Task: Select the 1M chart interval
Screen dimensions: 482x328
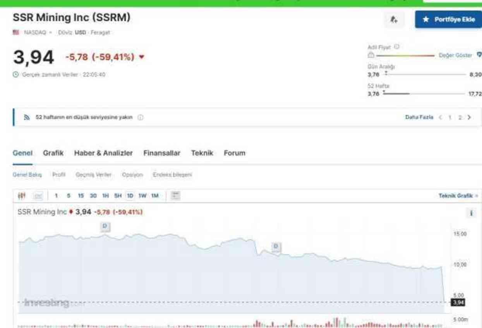Action: click(155, 196)
